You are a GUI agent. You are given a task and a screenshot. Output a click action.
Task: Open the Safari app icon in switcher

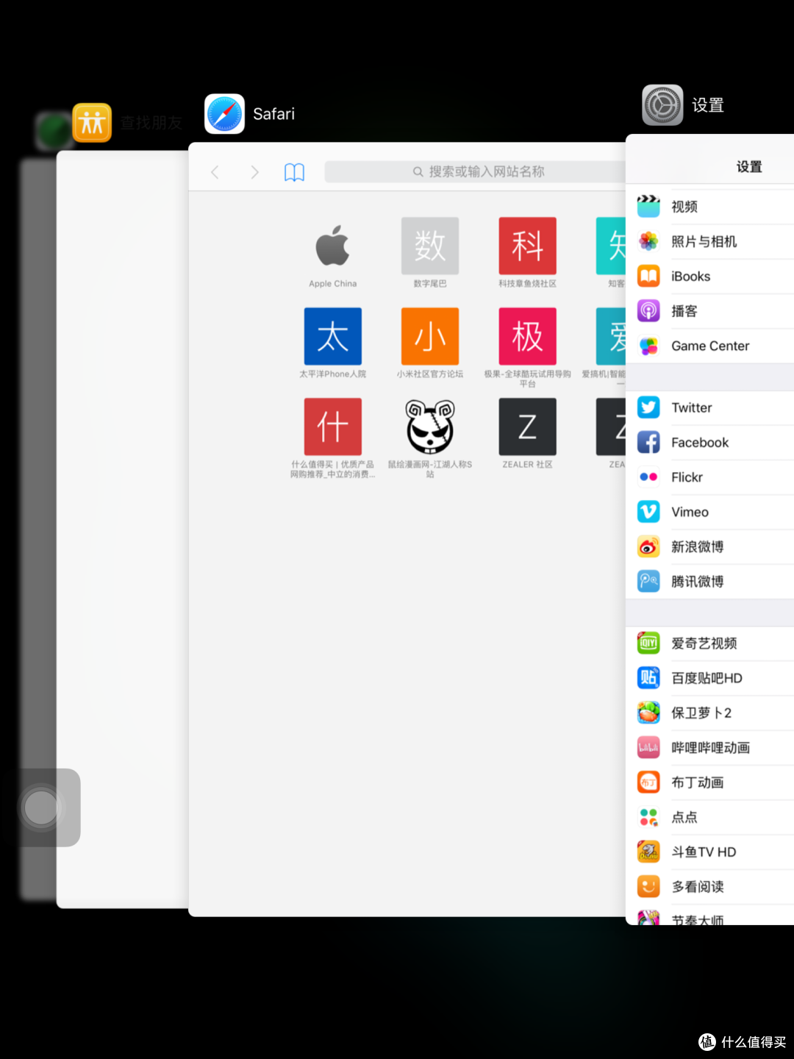tap(224, 114)
